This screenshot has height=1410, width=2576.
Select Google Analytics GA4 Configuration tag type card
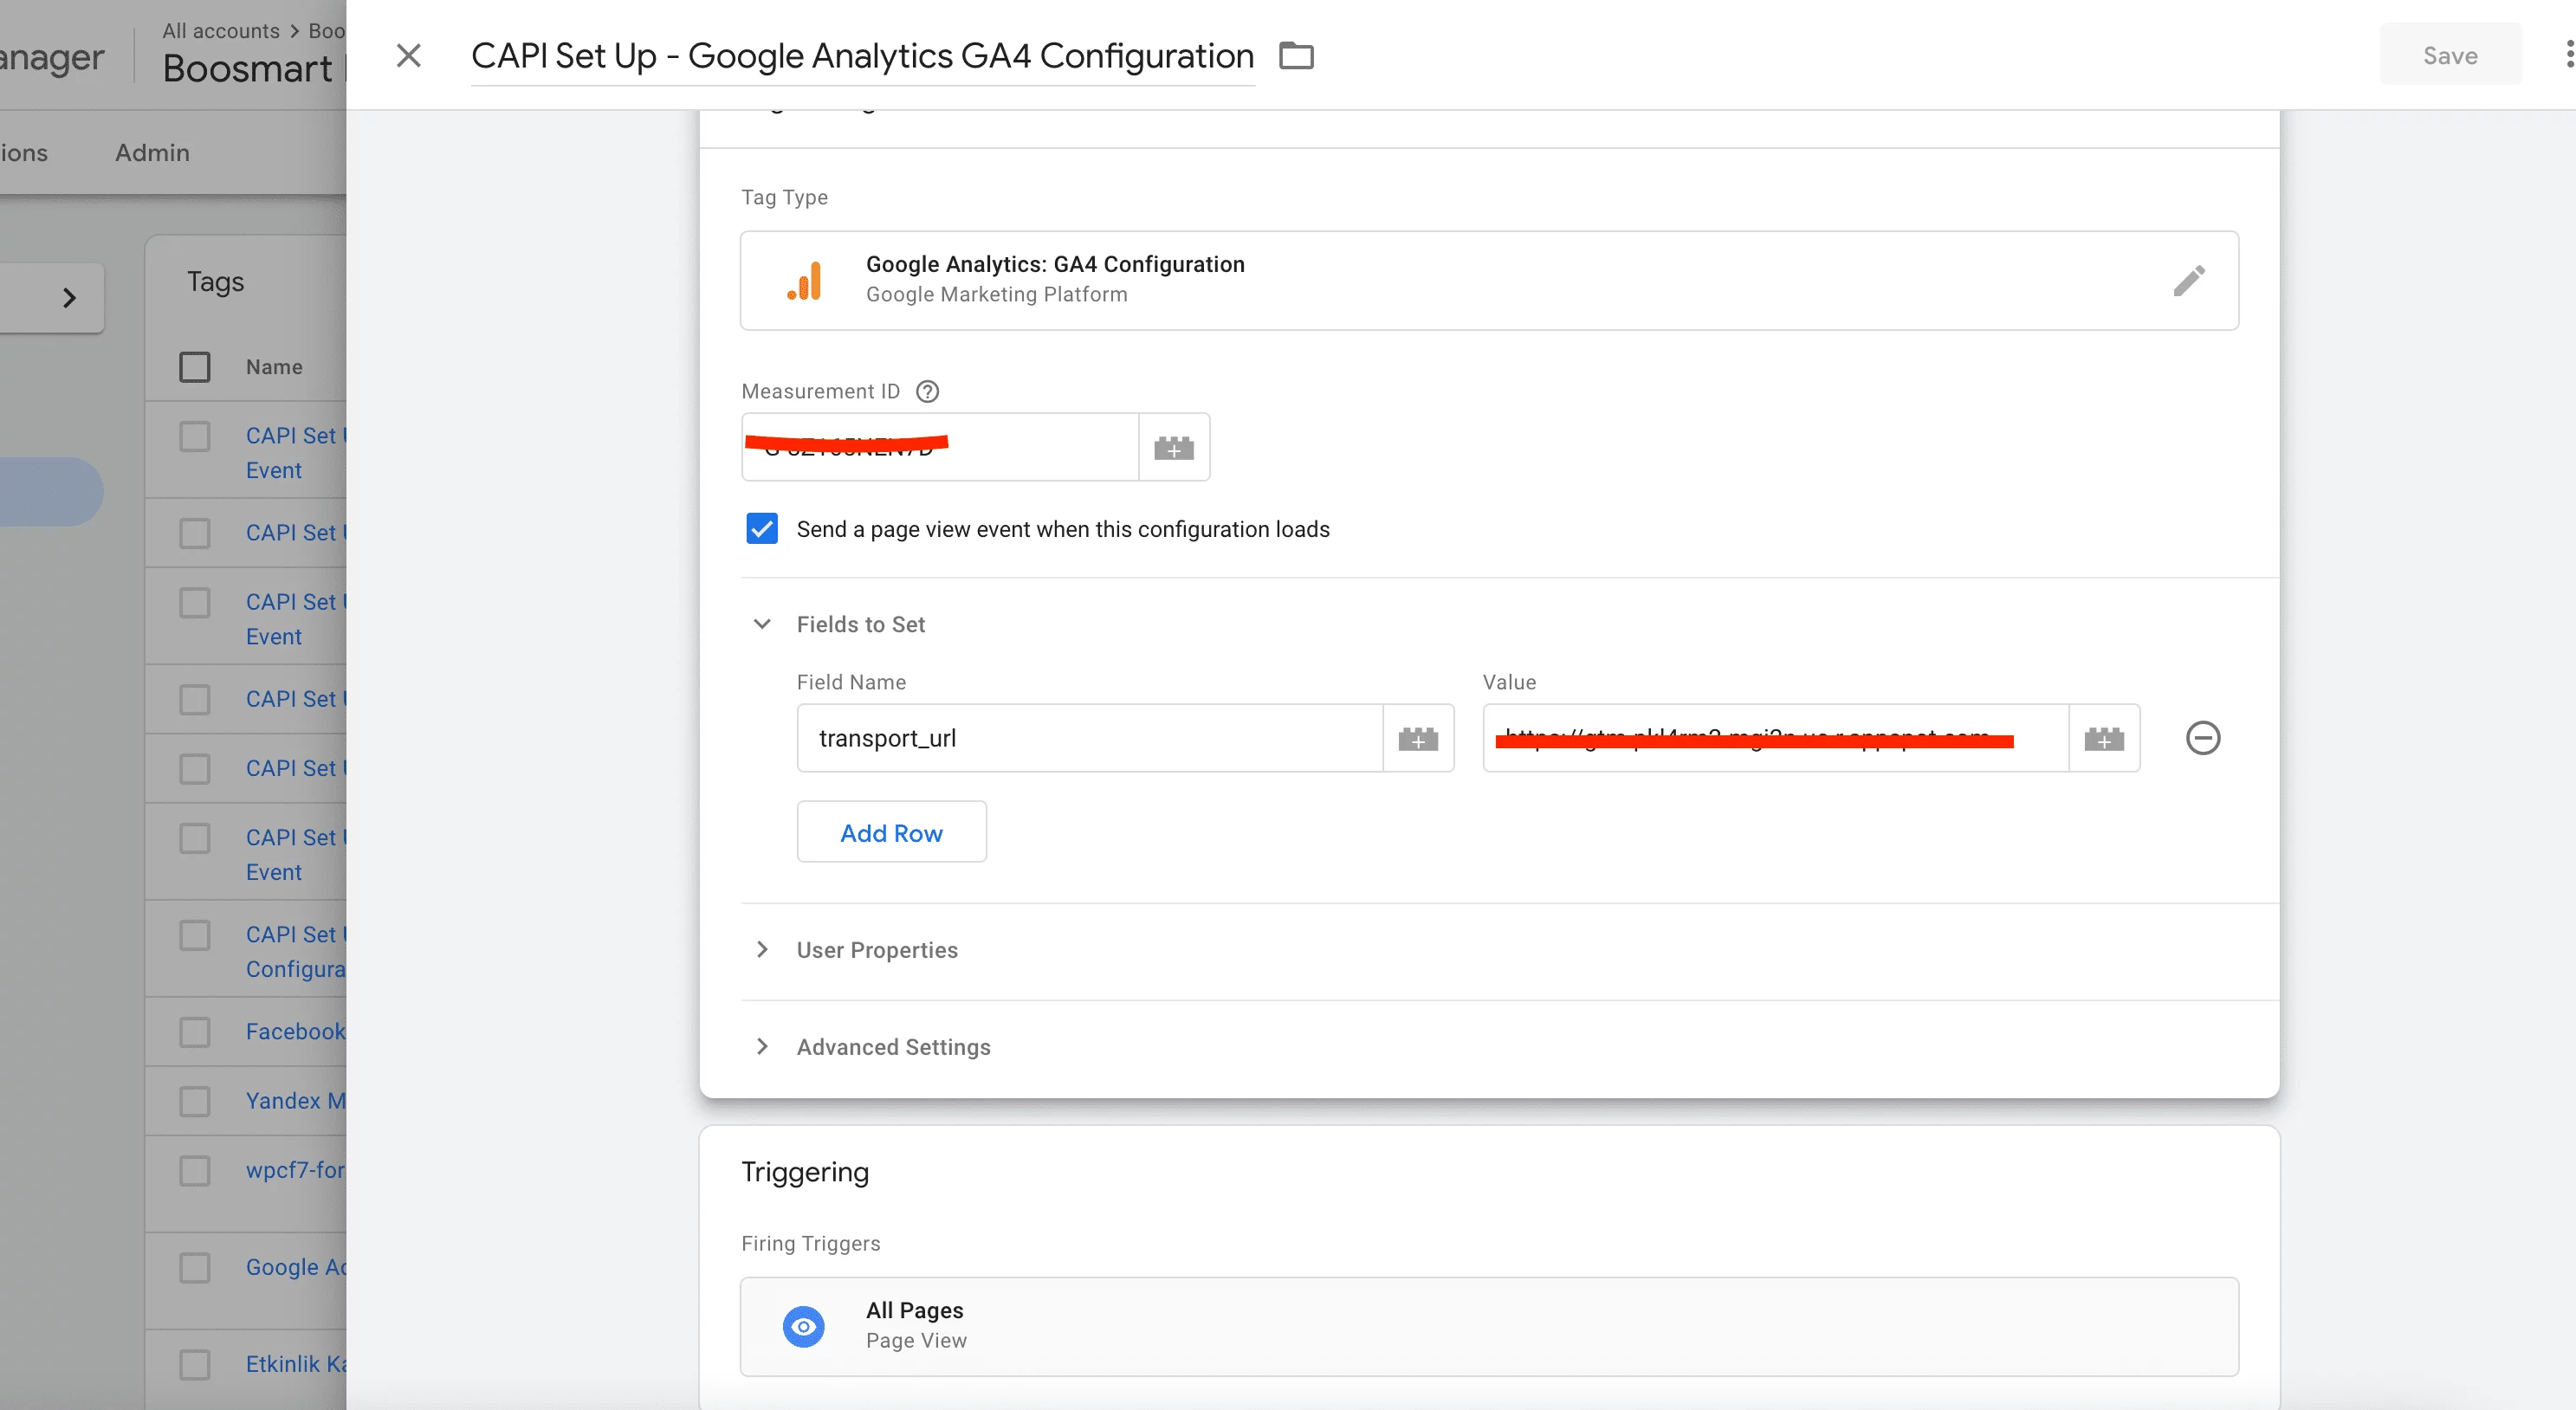(1488, 280)
